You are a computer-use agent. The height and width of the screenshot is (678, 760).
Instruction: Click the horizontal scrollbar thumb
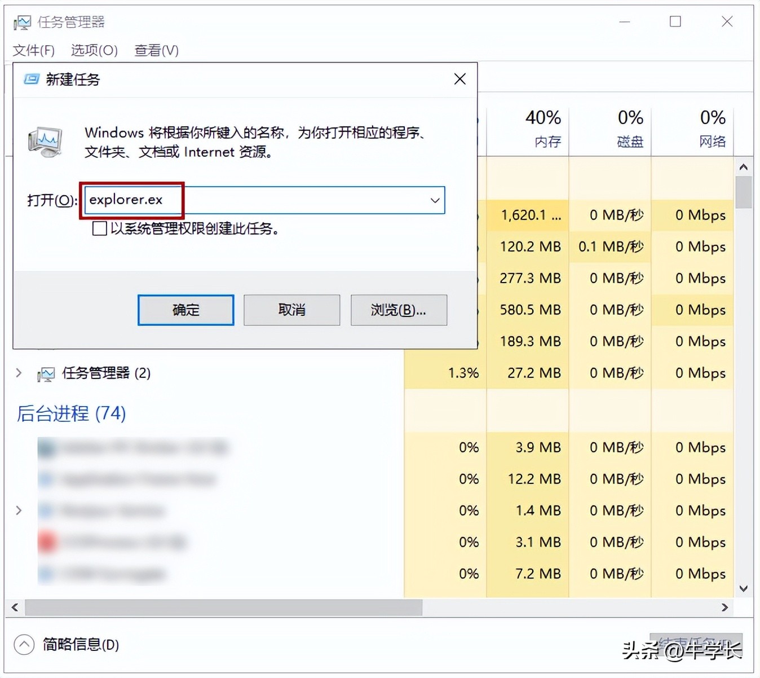pyautogui.click(x=223, y=607)
